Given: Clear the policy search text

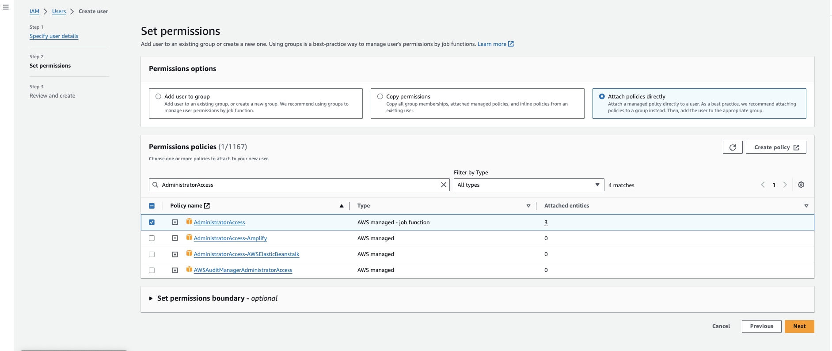Looking at the screenshot, I should click(x=444, y=185).
